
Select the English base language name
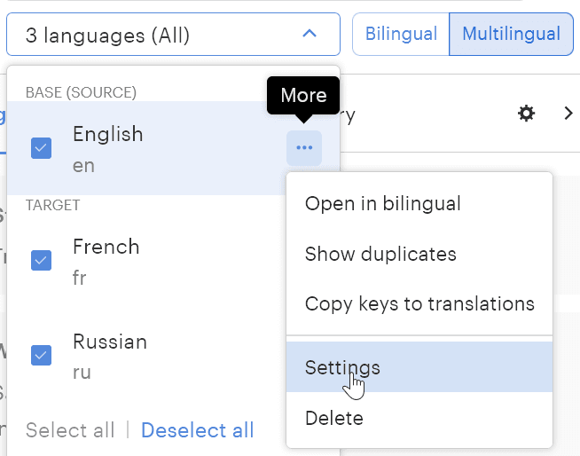(107, 134)
